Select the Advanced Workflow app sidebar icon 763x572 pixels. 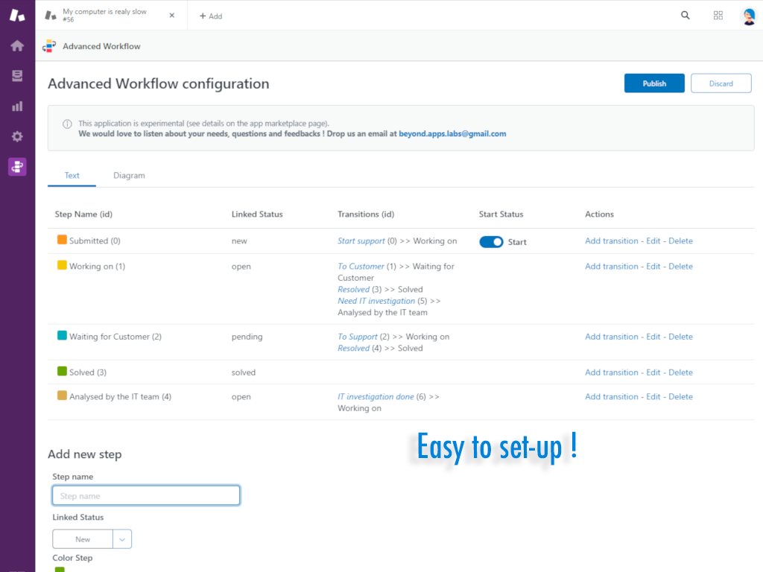pyautogui.click(x=16, y=166)
